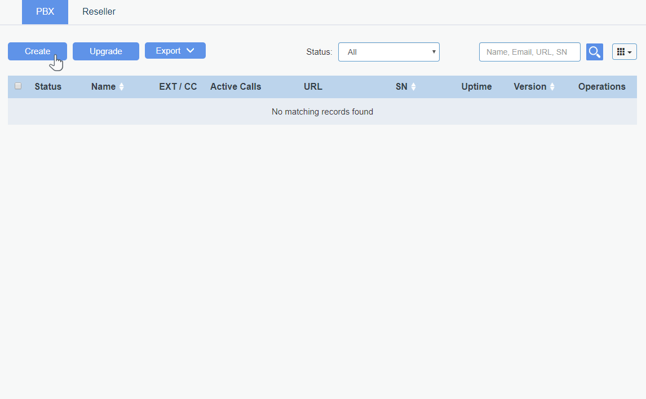Screen dimensions: 646x399
Task: Sort the SN column ascending
Action: pos(413,84)
